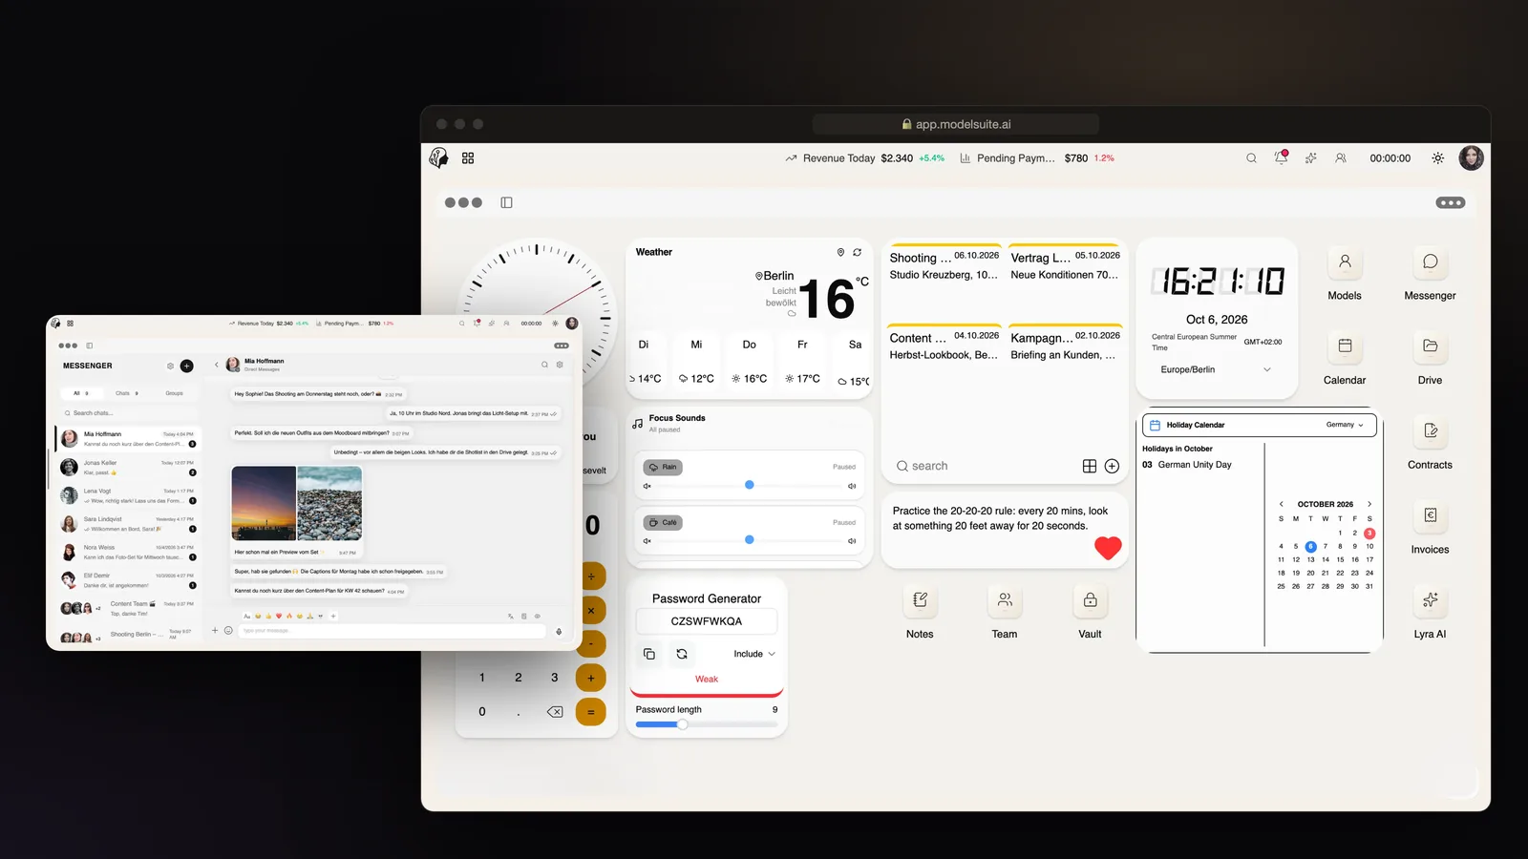Click the search icon in main dashboard header

point(1251,158)
